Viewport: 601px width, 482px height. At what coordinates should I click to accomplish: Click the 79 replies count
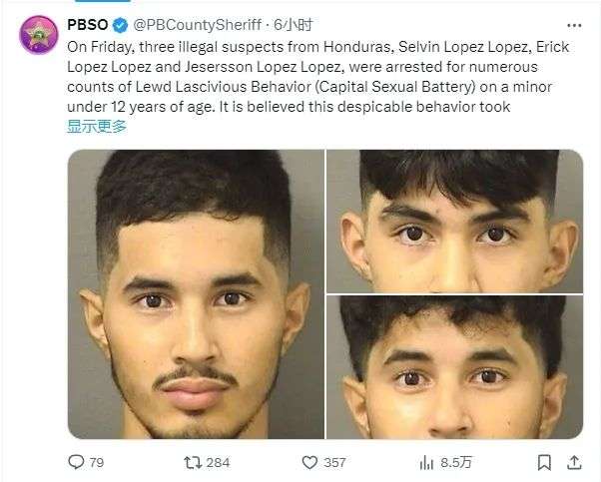coord(97,462)
